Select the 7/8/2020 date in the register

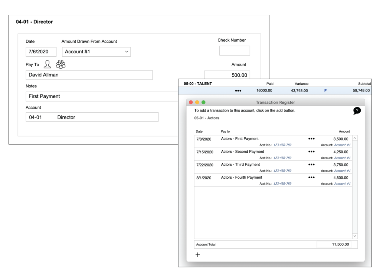click(204, 139)
